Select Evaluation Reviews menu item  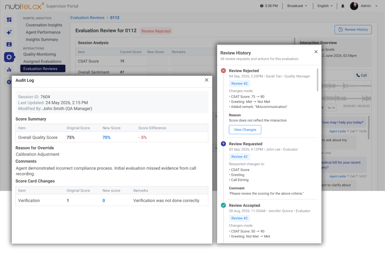[43, 68]
